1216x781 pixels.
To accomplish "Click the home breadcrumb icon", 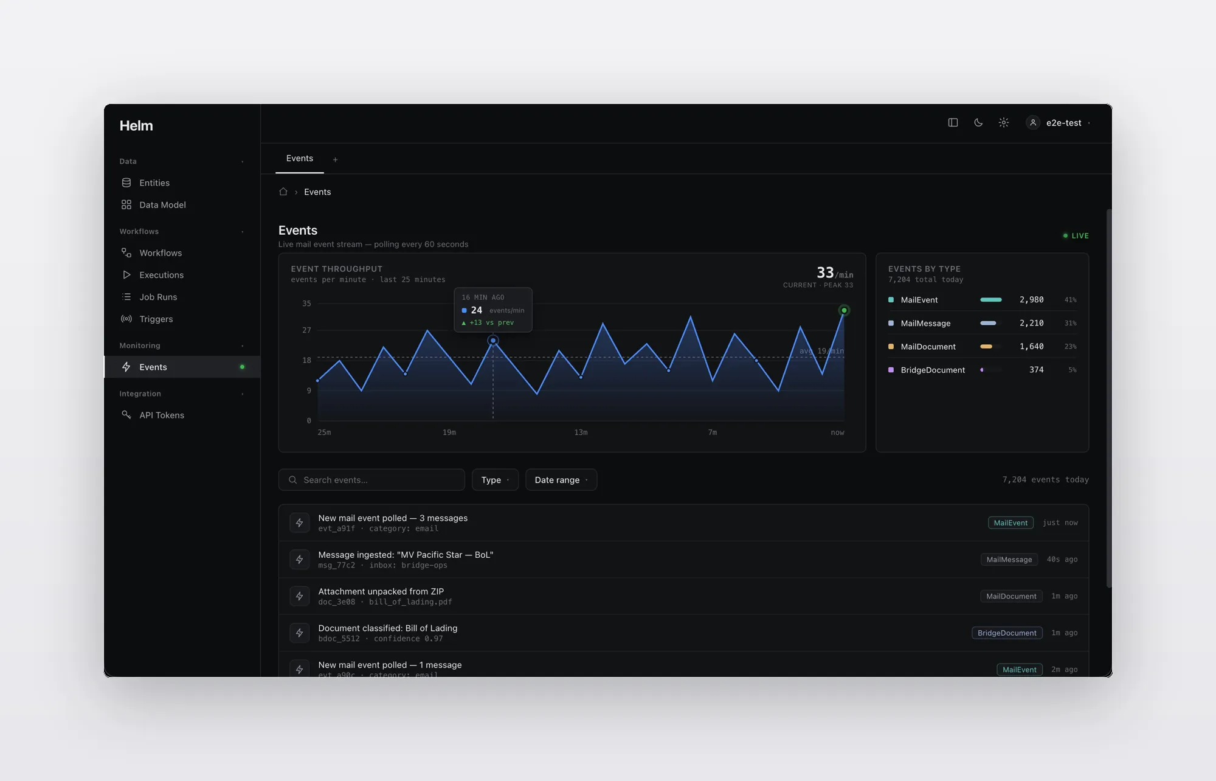I will click(x=283, y=192).
